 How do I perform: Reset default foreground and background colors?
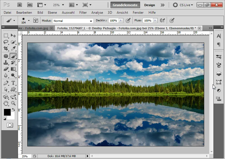coord(4,119)
